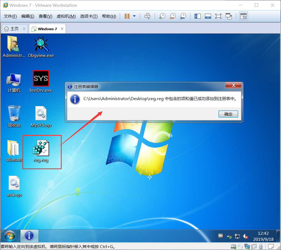The image size is (281, 250).
Task: Click the hard disk device status icon
Action: 233,247
